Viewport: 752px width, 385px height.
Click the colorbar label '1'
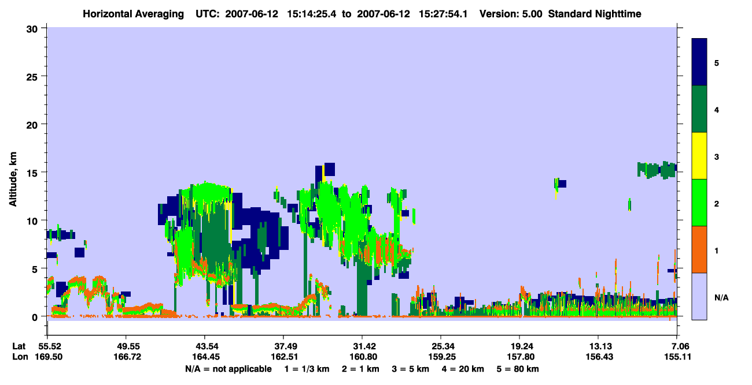(717, 250)
